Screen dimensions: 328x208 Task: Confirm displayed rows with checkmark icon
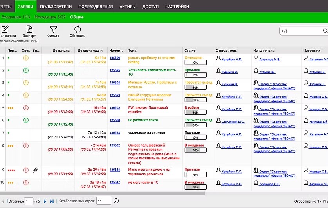116,201
